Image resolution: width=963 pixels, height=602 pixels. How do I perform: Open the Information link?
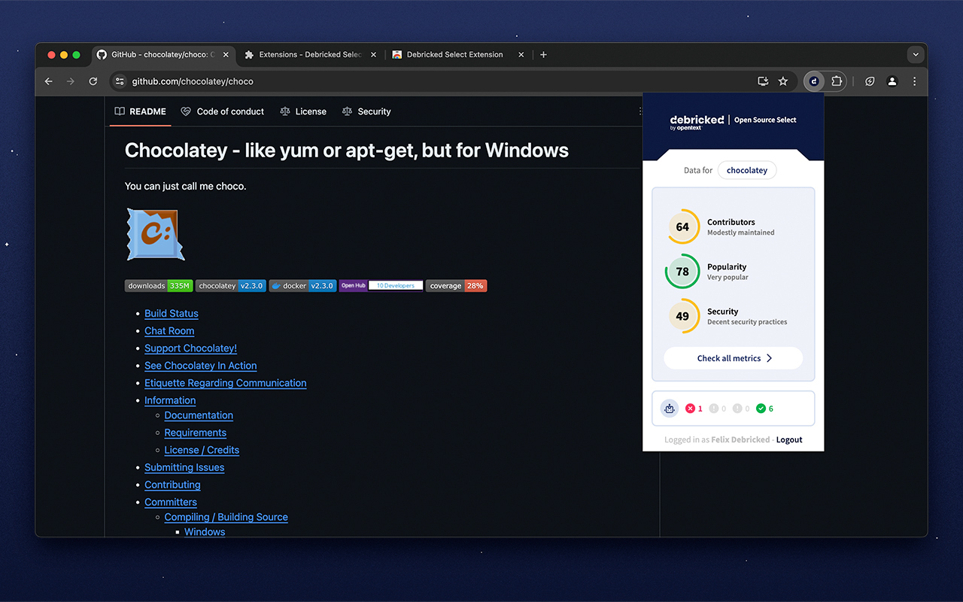coord(170,400)
